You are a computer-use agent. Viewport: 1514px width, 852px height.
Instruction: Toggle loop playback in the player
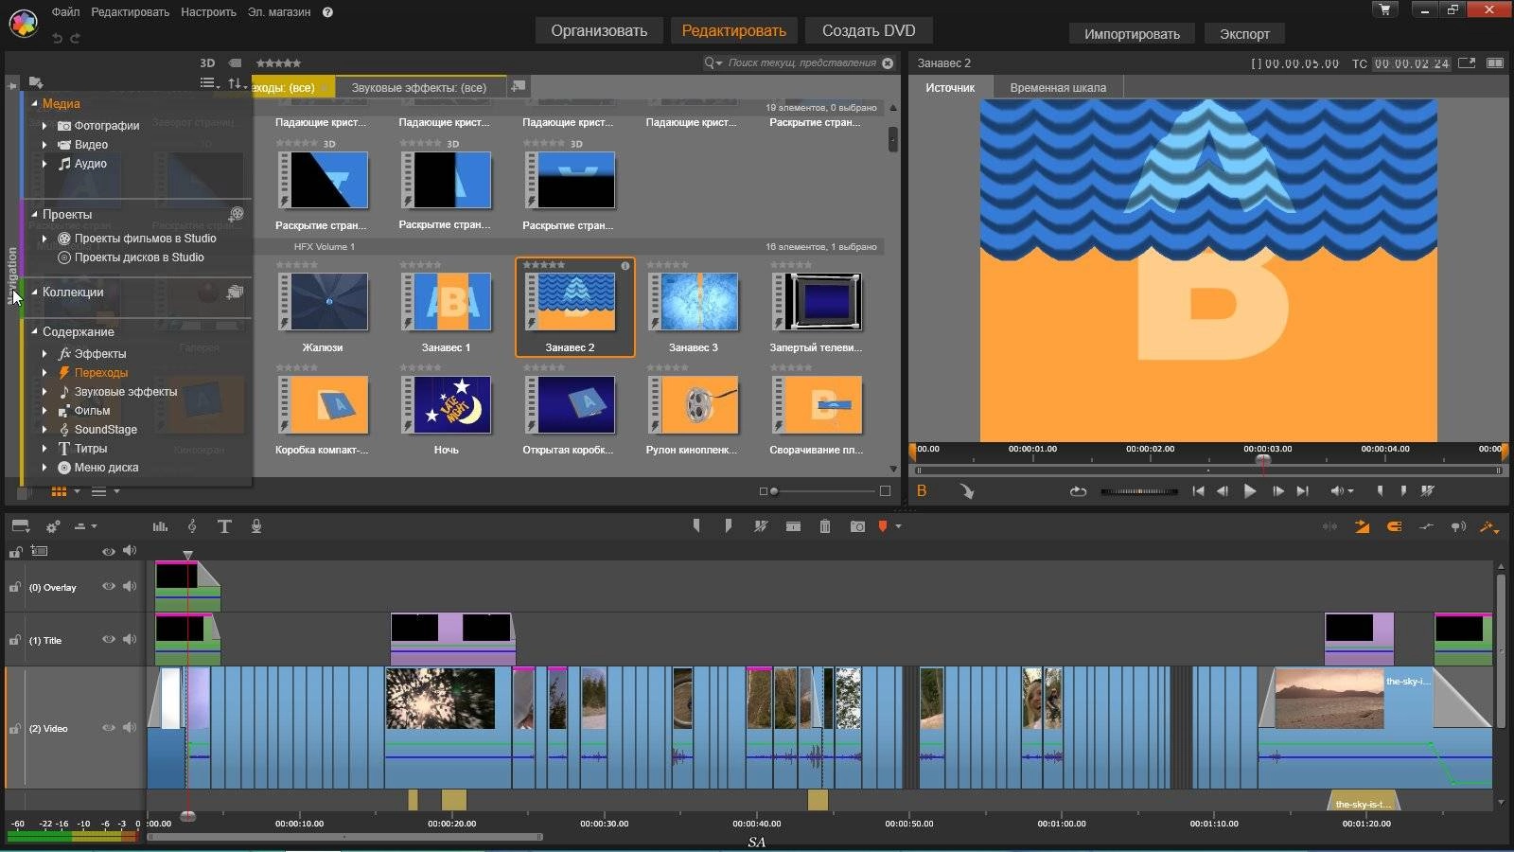tap(1078, 491)
